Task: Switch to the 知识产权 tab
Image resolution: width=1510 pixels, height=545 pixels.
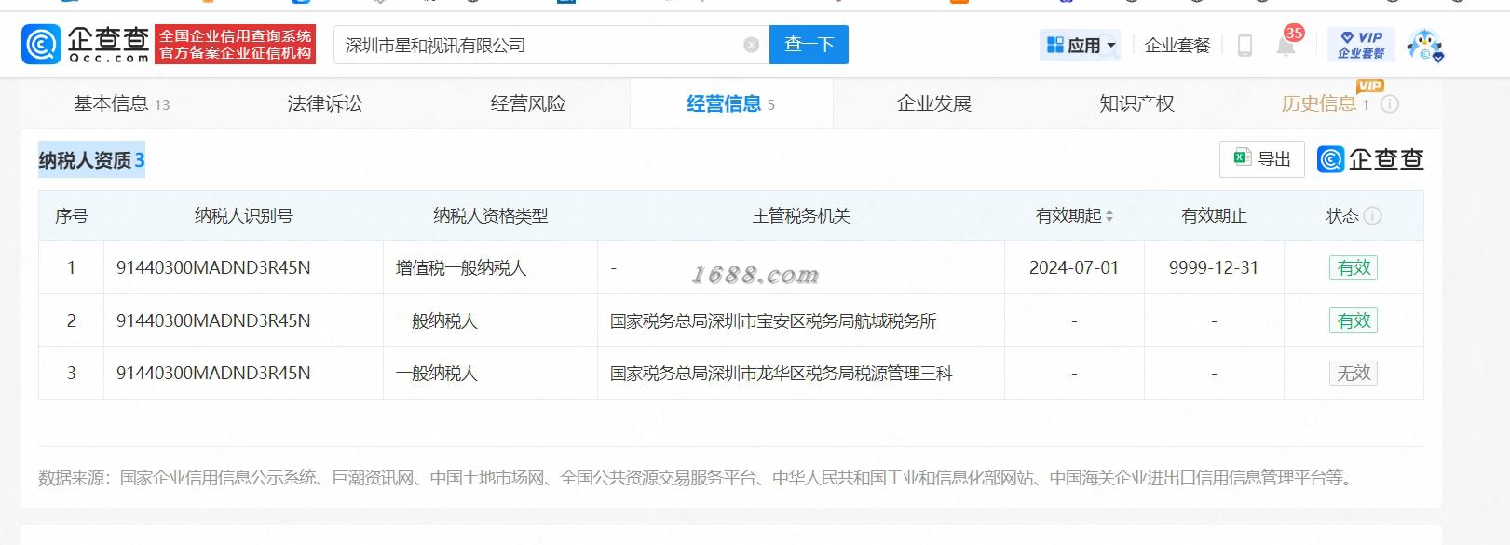Action: 1137,103
